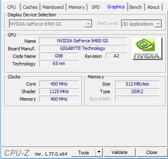
Task: Click the CPU-Z logo text
Action: click(17, 153)
